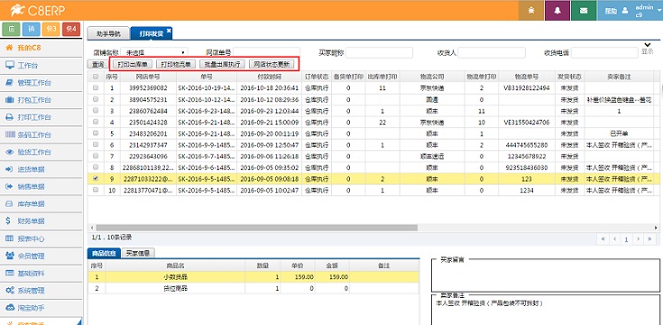Select tracking number VB31928122494

click(x=527, y=88)
